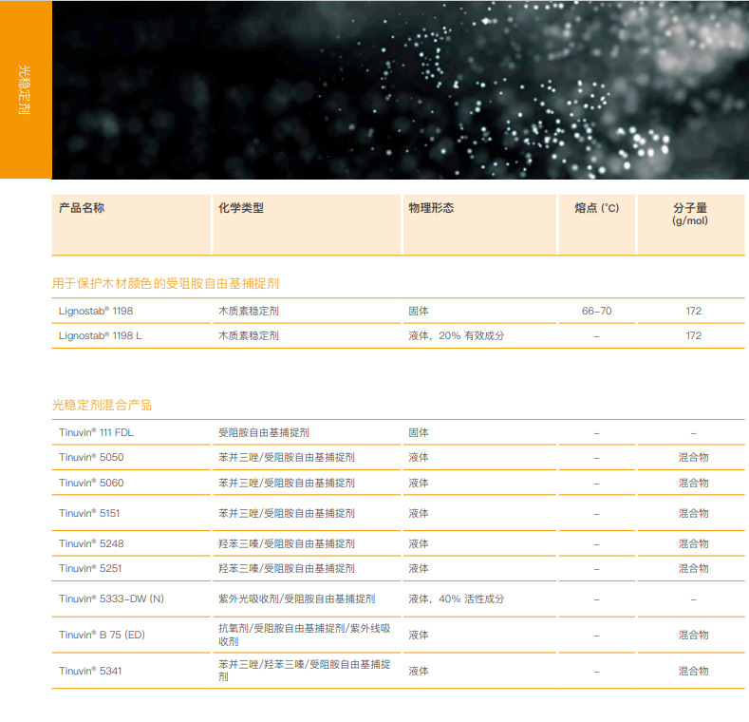
Task: Select Tinuvin 5251 product name
Action: point(90,568)
